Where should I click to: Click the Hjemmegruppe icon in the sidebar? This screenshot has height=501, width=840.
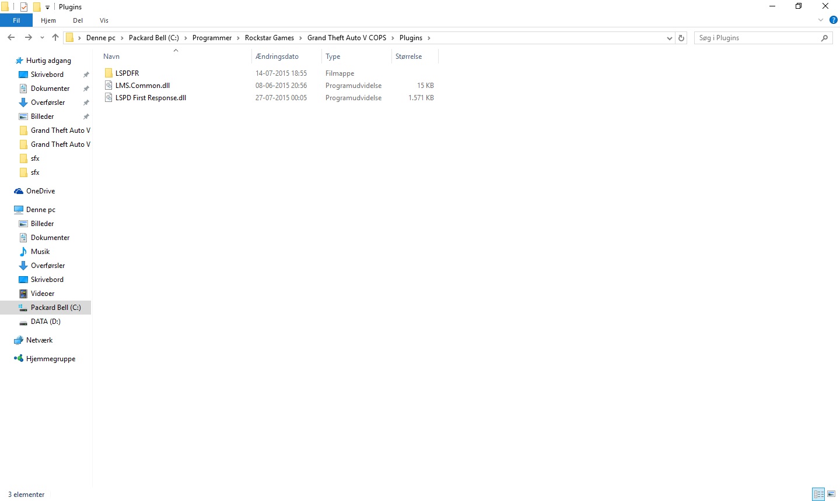[x=19, y=359]
